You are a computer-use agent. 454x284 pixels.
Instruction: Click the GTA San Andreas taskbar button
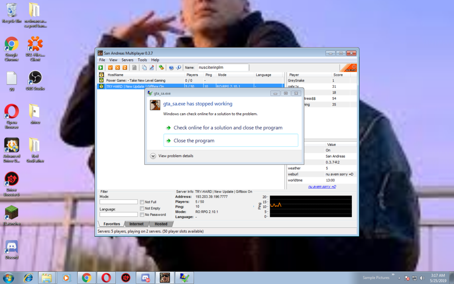click(x=165, y=278)
